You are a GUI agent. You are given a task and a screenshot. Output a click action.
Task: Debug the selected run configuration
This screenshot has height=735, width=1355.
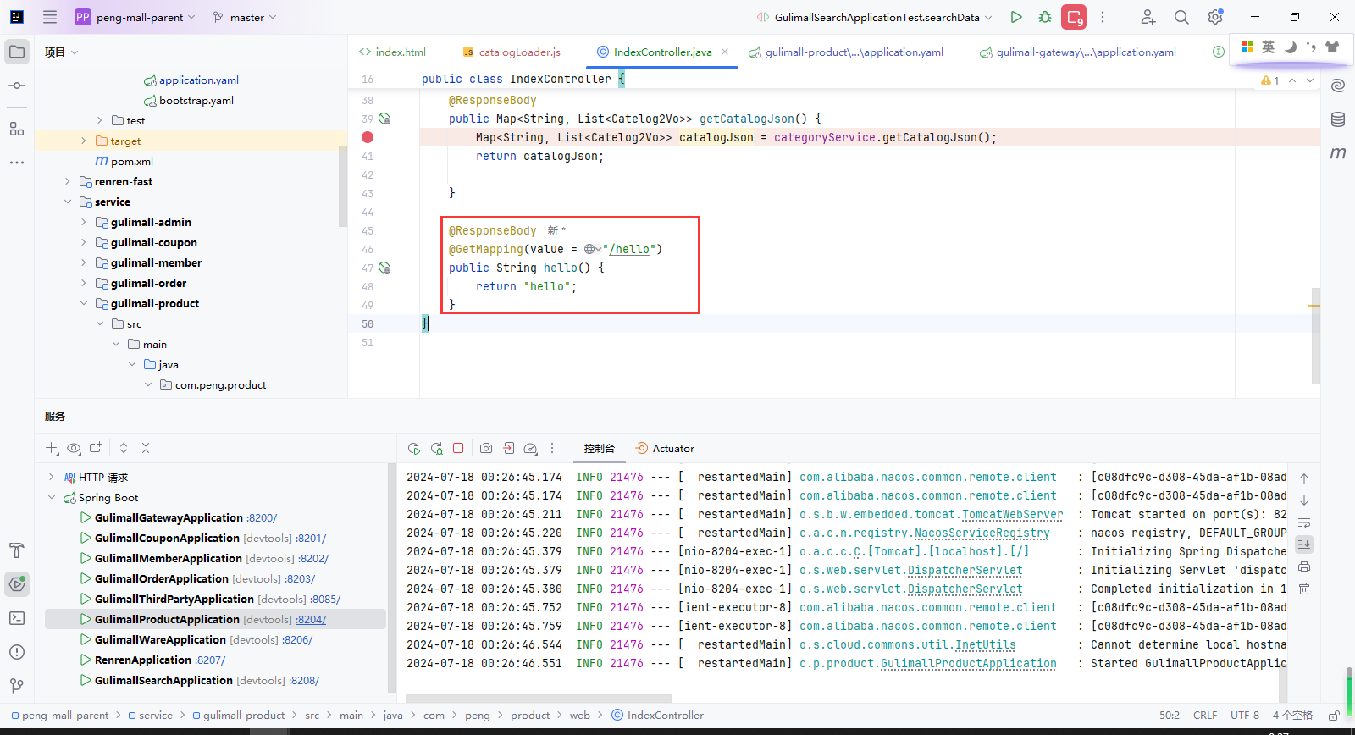[x=1045, y=17]
